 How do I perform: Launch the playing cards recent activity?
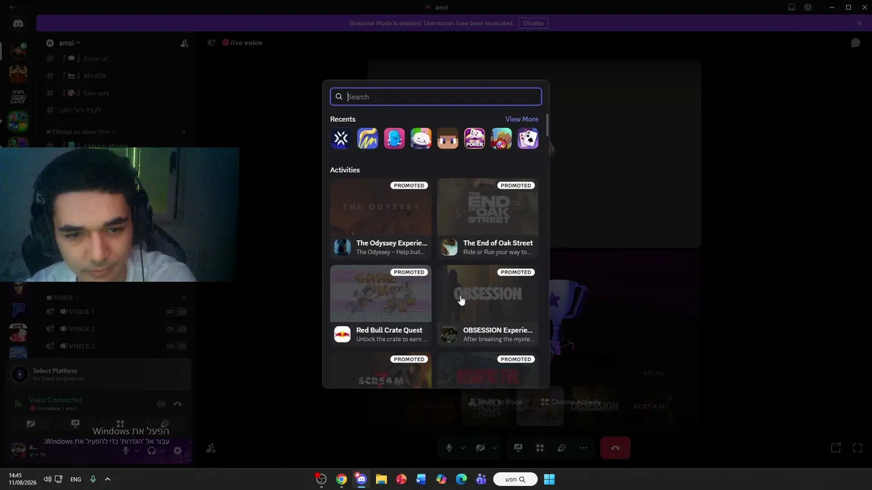tap(528, 139)
